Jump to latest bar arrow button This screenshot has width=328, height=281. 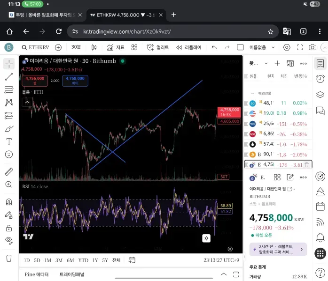click(206, 238)
